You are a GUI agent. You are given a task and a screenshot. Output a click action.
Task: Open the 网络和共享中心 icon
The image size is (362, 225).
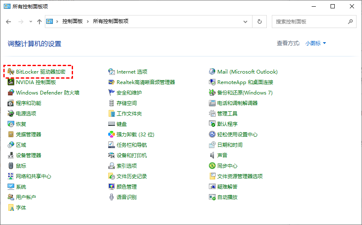point(10,176)
